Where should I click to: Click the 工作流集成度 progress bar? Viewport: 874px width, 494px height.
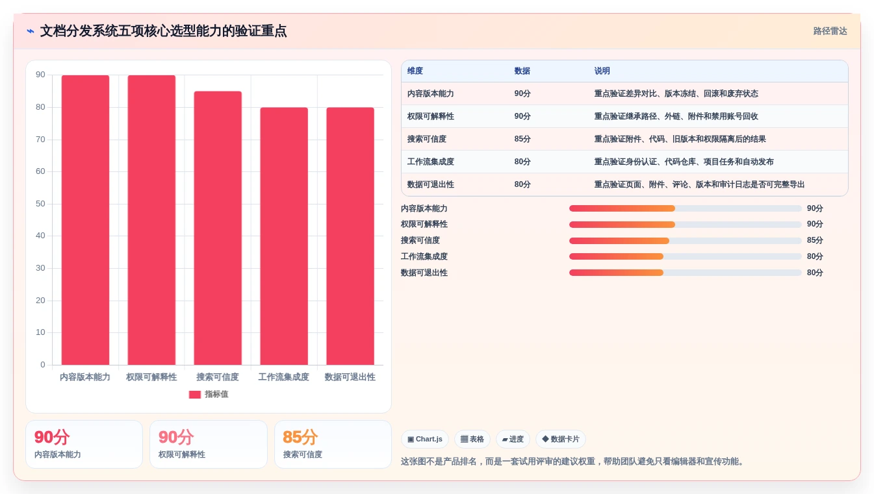click(x=686, y=256)
